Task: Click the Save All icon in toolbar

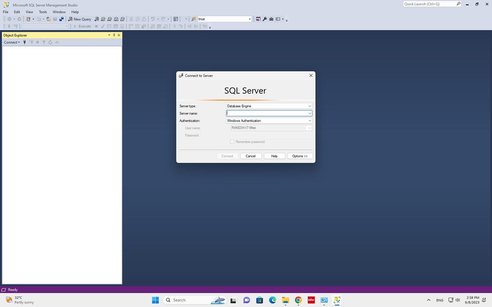Action: pyautogui.click(x=61, y=19)
